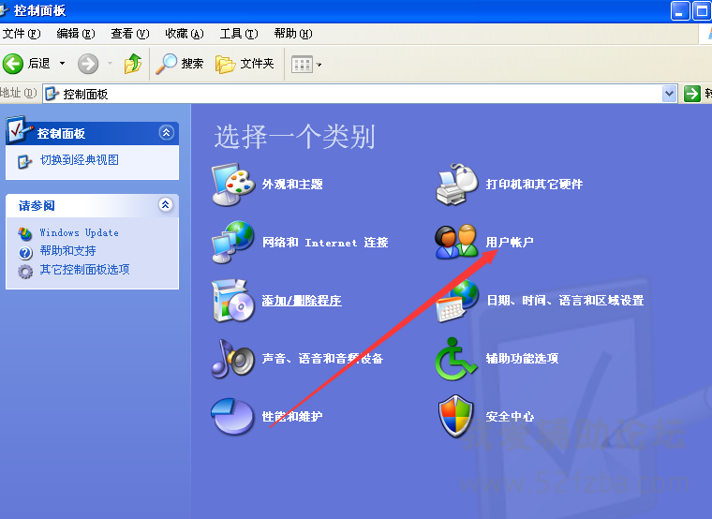Viewport: 712px width, 519px height.
Task: Click the 打印机和其它硬件 text link
Action: [x=534, y=185]
